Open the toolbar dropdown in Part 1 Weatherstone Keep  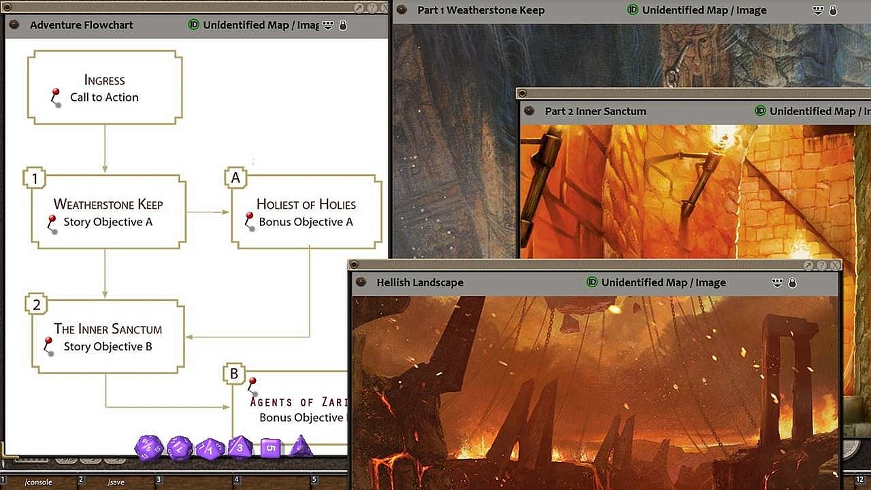pos(819,10)
